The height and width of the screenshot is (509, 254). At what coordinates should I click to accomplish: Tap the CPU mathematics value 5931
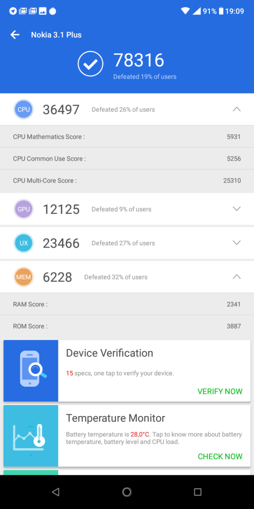pos(234,137)
